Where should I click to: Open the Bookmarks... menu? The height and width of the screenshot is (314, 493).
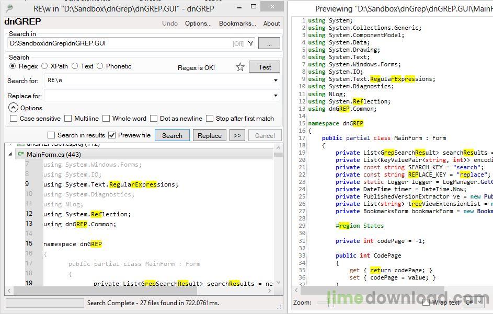tap(237, 24)
